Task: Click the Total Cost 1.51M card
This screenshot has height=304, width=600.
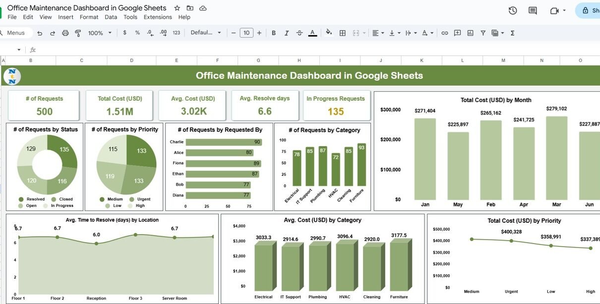Action: (120, 105)
